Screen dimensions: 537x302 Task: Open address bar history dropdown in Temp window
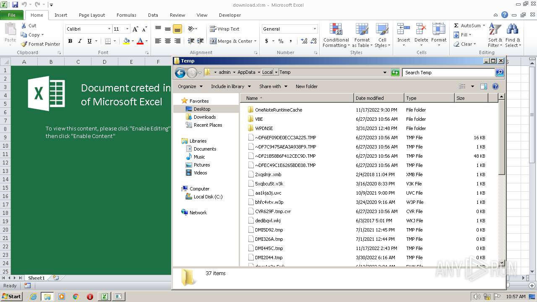pos(385,73)
